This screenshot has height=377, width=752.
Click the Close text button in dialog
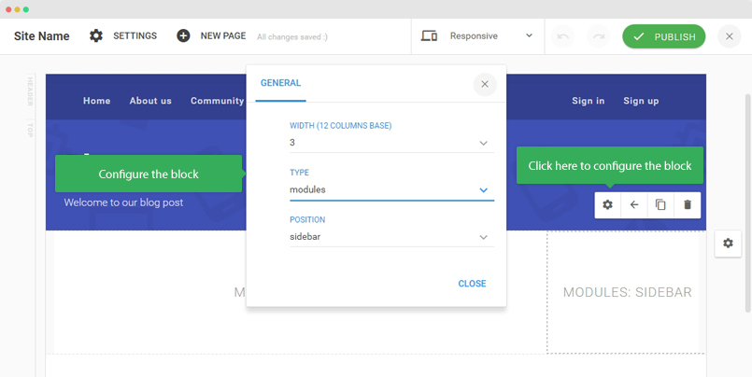[x=472, y=284]
